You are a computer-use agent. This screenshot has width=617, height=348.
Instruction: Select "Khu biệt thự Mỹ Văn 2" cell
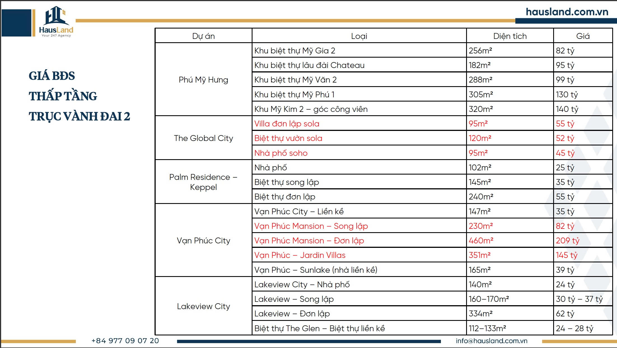(359, 79)
